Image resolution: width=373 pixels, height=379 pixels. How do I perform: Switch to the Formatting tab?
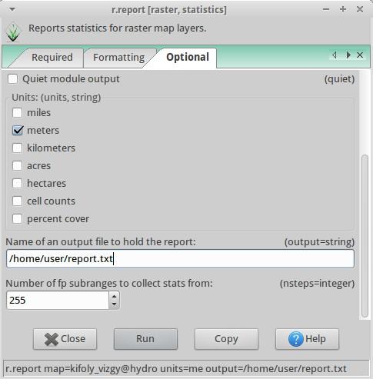click(x=118, y=58)
